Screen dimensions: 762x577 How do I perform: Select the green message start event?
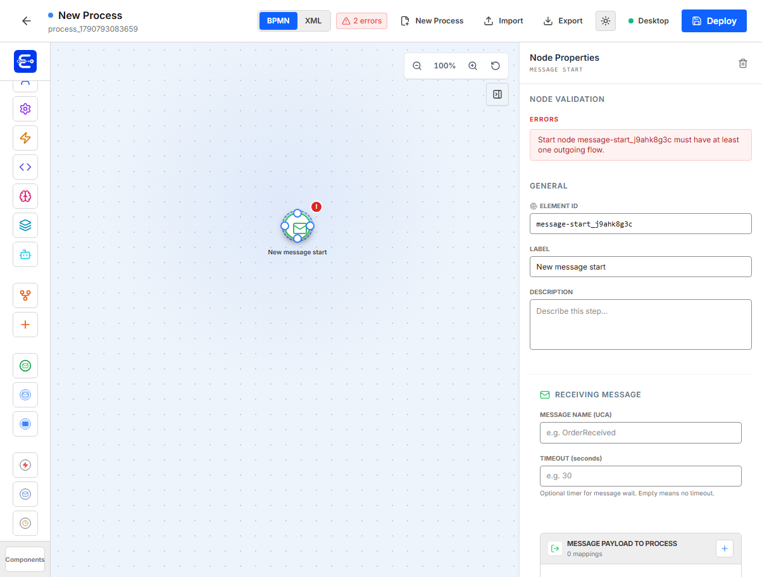click(x=25, y=366)
